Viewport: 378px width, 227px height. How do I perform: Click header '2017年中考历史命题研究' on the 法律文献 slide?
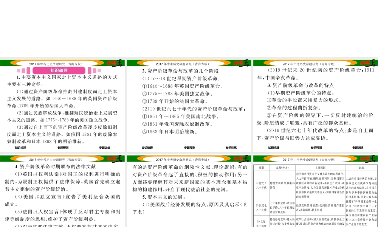[x=56, y=160]
